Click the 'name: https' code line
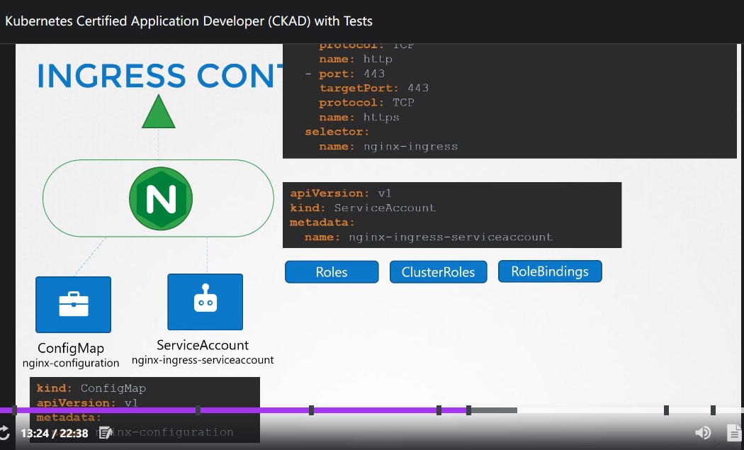 pos(359,117)
